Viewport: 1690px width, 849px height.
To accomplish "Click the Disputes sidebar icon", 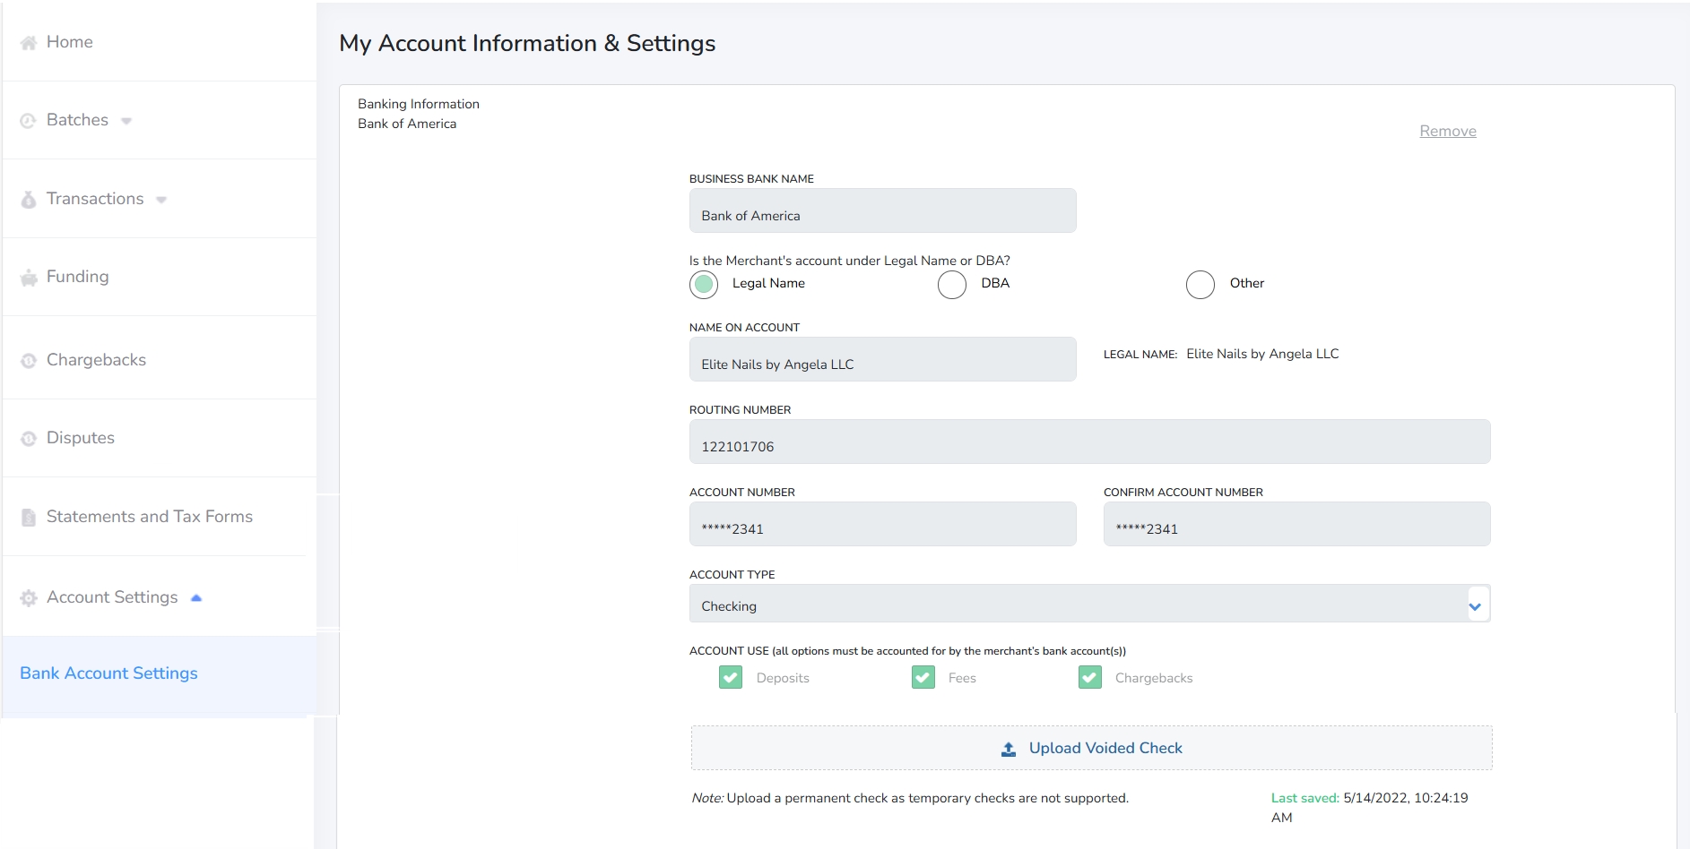I will pyautogui.click(x=29, y=439).
